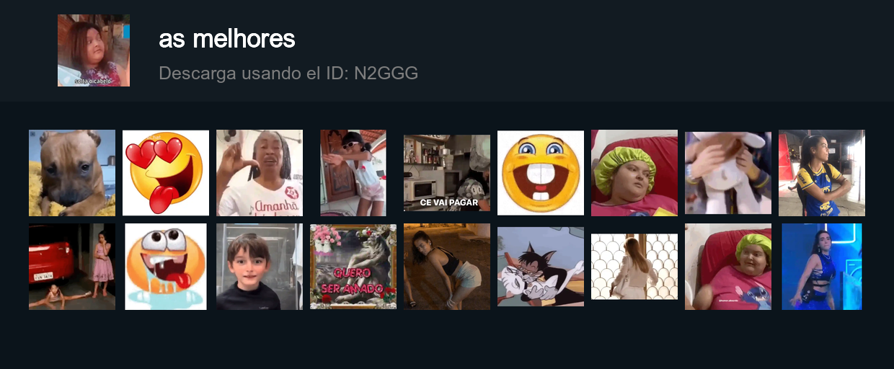Choose the big-teeth grinning emoji sticker
Screen dimensions: 894x369
pos(541,173)
